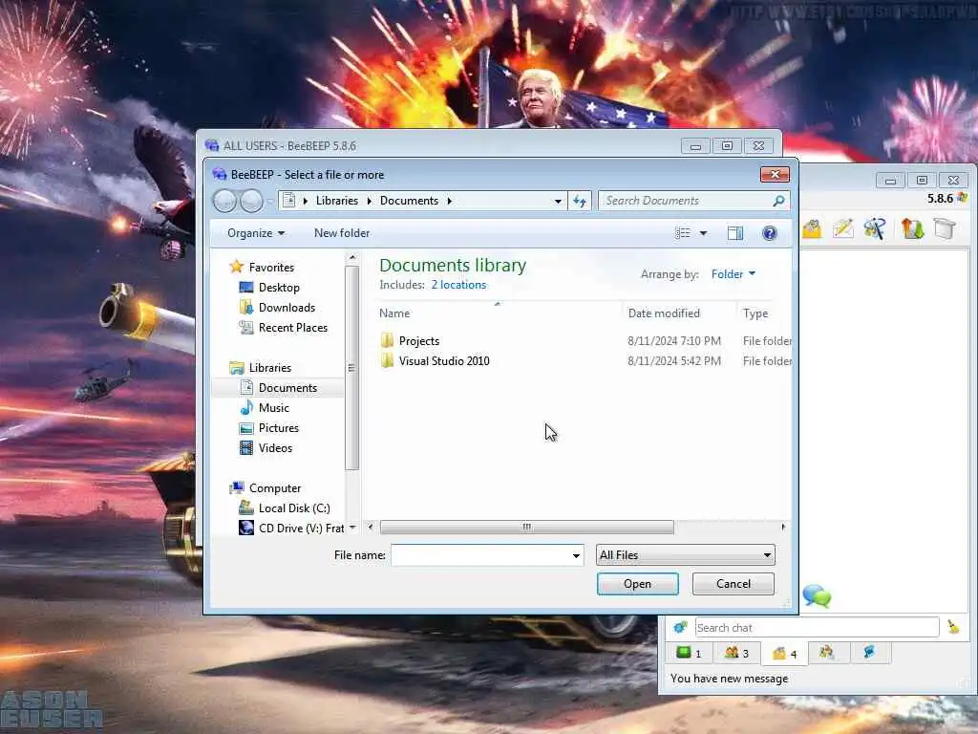Click the broom clear icon beside Search chat
Image resolution: width=978 pixels, height=734 pixels.
tap(954, 627)
